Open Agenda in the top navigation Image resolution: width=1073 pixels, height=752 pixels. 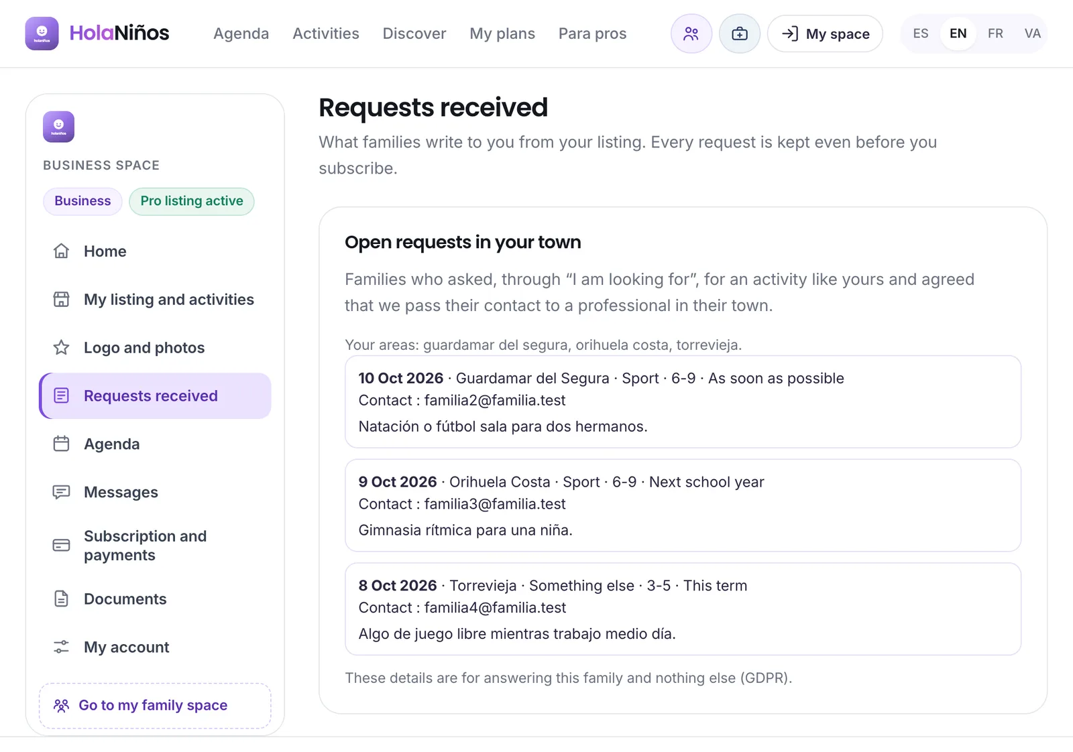click(241, 34)
